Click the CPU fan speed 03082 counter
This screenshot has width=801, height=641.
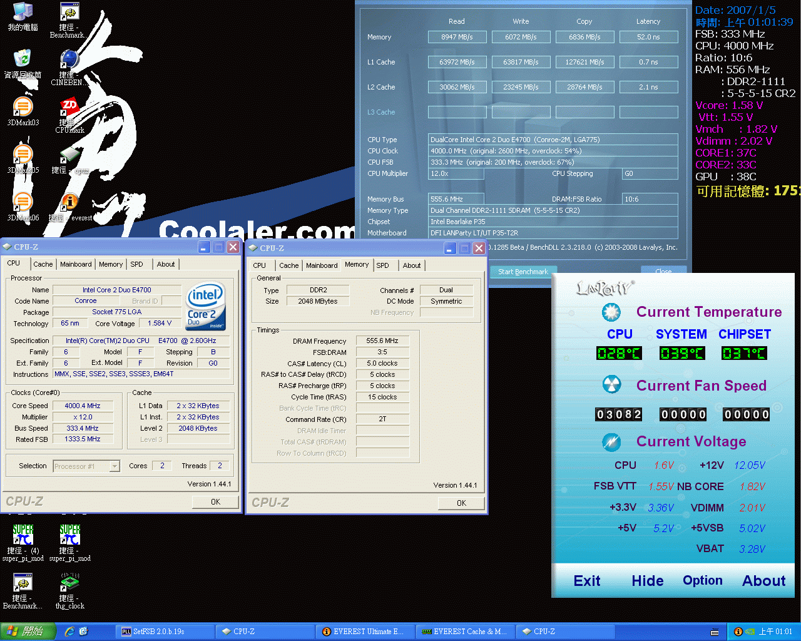618,414
